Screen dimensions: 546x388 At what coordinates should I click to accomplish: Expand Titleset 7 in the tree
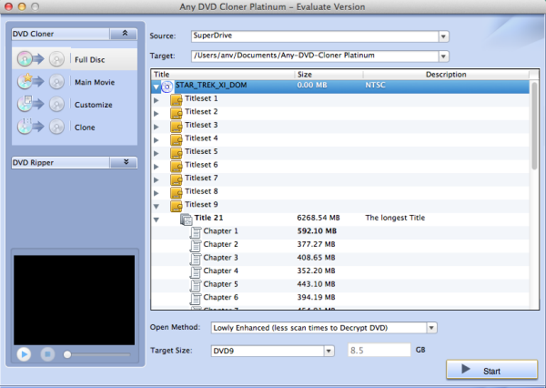pos(157,179)
